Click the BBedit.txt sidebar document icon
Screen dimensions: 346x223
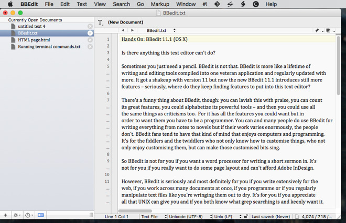pyautogui.click(x=13, y=33)
